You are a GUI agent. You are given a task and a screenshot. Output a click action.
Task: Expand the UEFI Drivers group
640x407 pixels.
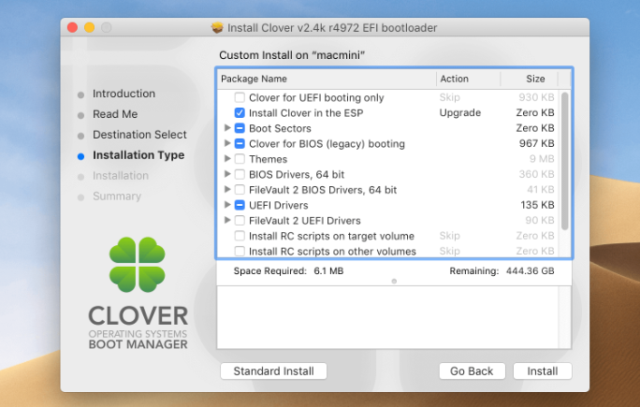coord(227,205)
